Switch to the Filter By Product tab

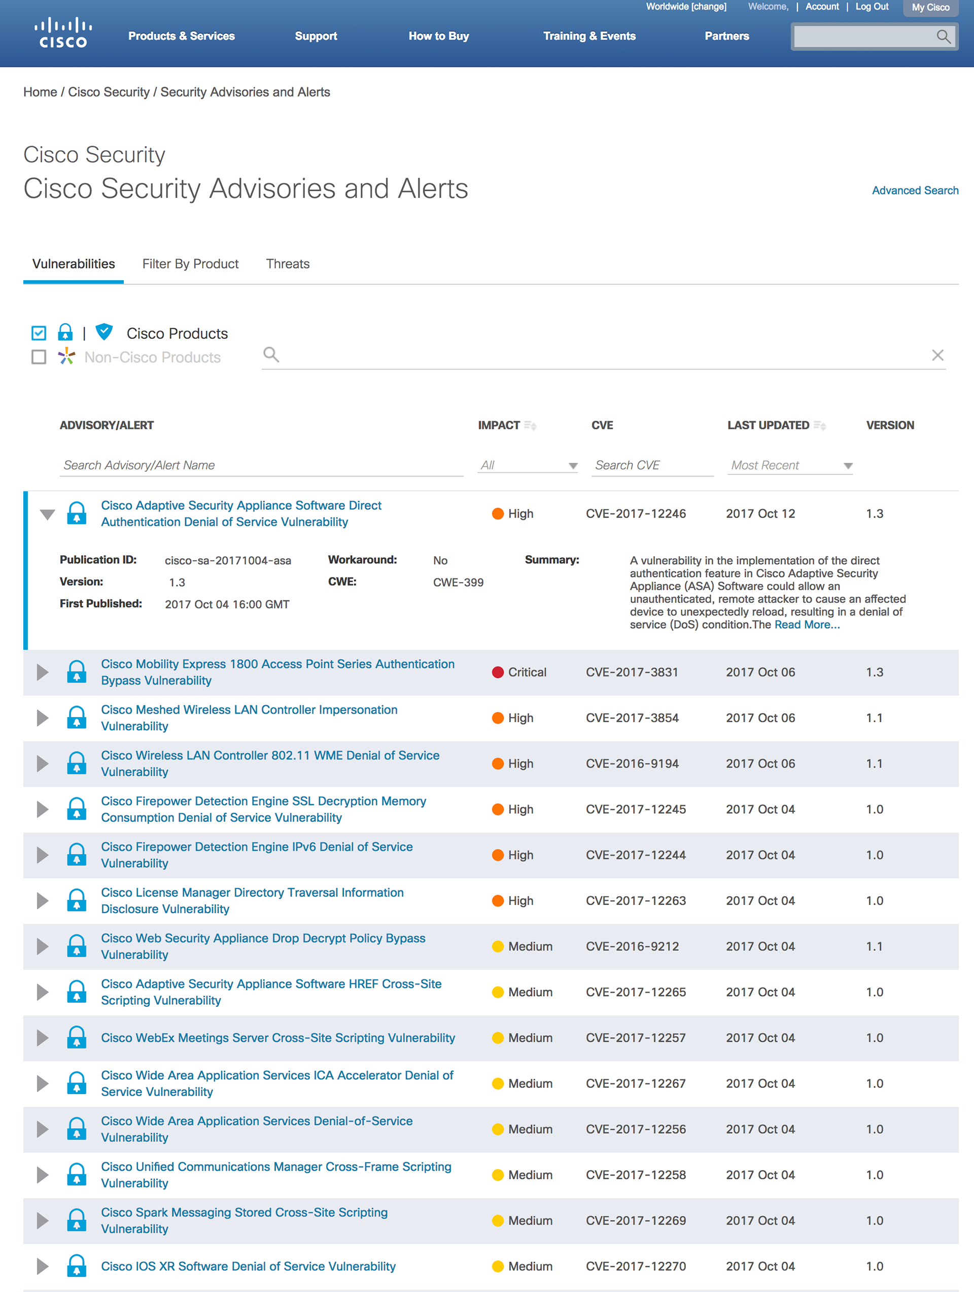click(190, 264)
